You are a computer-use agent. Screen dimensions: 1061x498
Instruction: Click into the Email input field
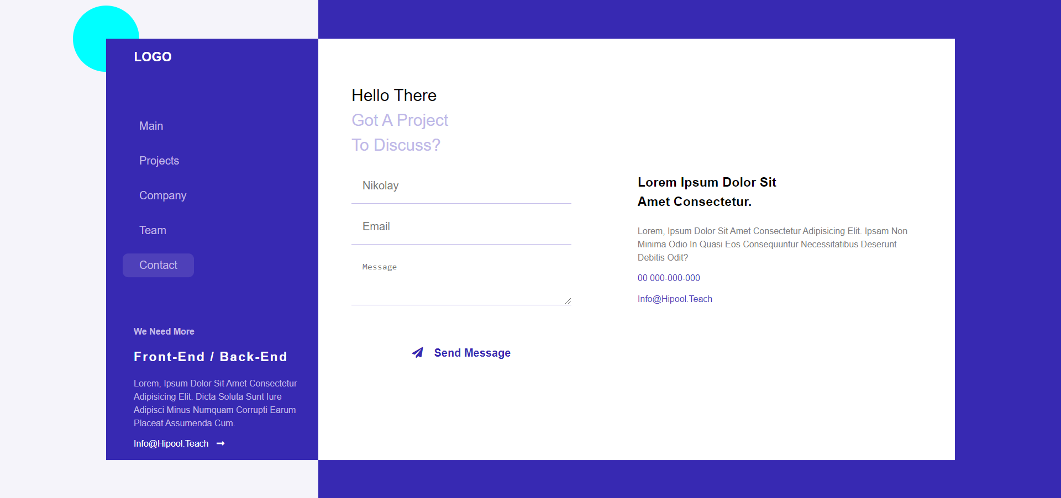click(x=461, y=227)
